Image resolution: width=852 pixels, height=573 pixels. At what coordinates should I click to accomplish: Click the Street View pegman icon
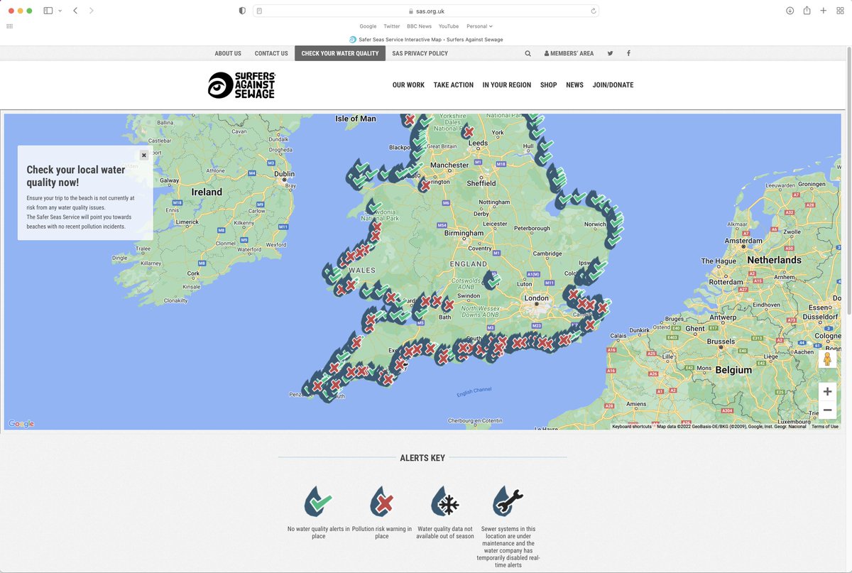(827, 359)
